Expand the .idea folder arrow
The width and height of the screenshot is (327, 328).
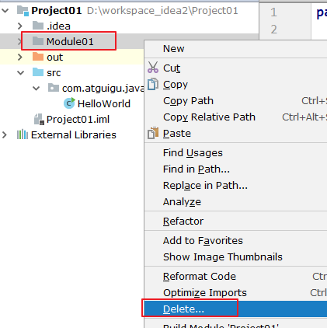pyautogui.click(x=20, y=26)
